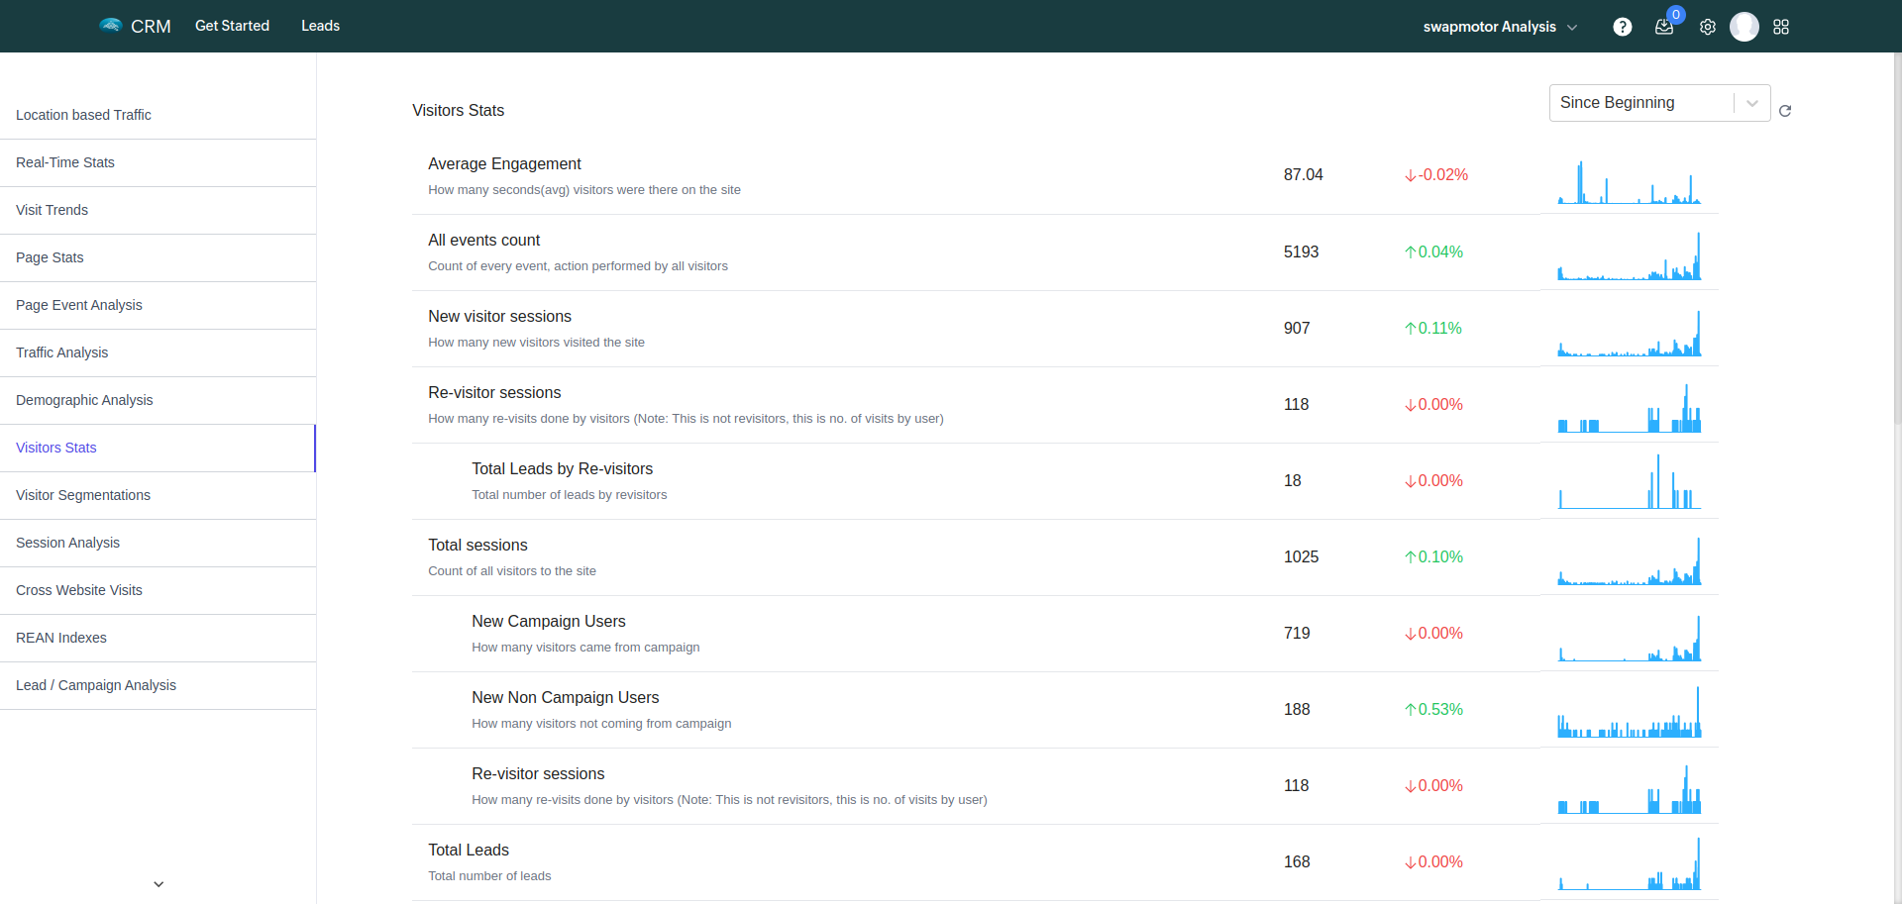This screenshot has width=1902, height=904.
Task: Click the Average Engagement sparkline chart
Action: click(1630, 180)
